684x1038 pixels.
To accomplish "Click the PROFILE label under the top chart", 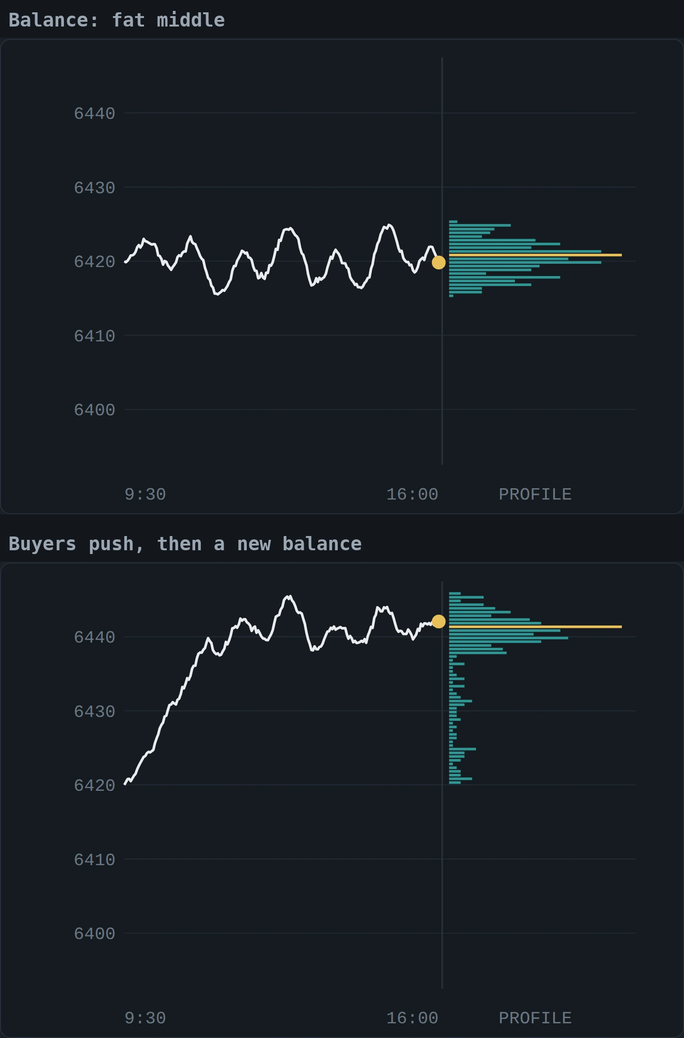I will (x=535, y=494).
